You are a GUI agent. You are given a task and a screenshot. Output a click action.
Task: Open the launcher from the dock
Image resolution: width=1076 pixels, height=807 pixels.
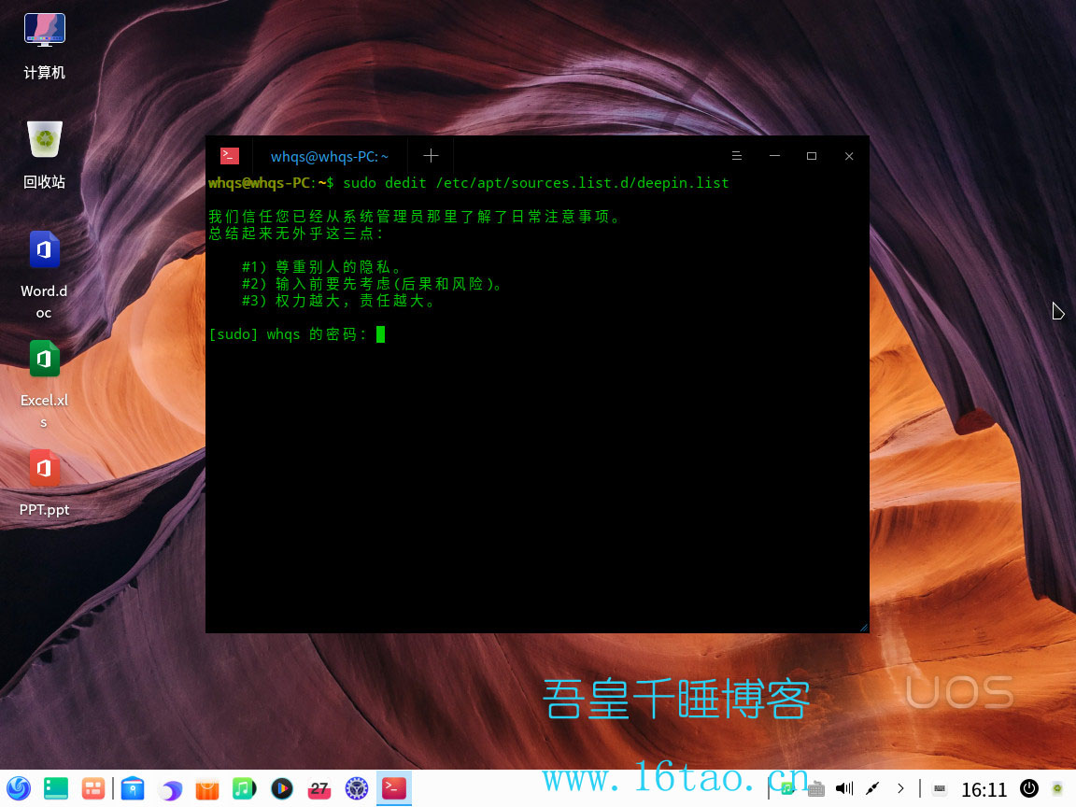tap(19, 788)
